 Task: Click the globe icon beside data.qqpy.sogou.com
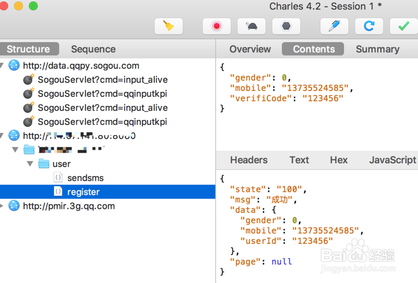point(14,65)
